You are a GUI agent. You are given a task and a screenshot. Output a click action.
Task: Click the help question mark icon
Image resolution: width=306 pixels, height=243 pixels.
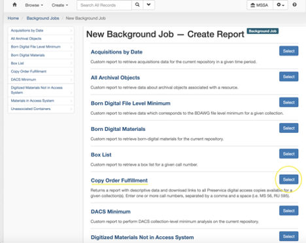coord(294,5)
